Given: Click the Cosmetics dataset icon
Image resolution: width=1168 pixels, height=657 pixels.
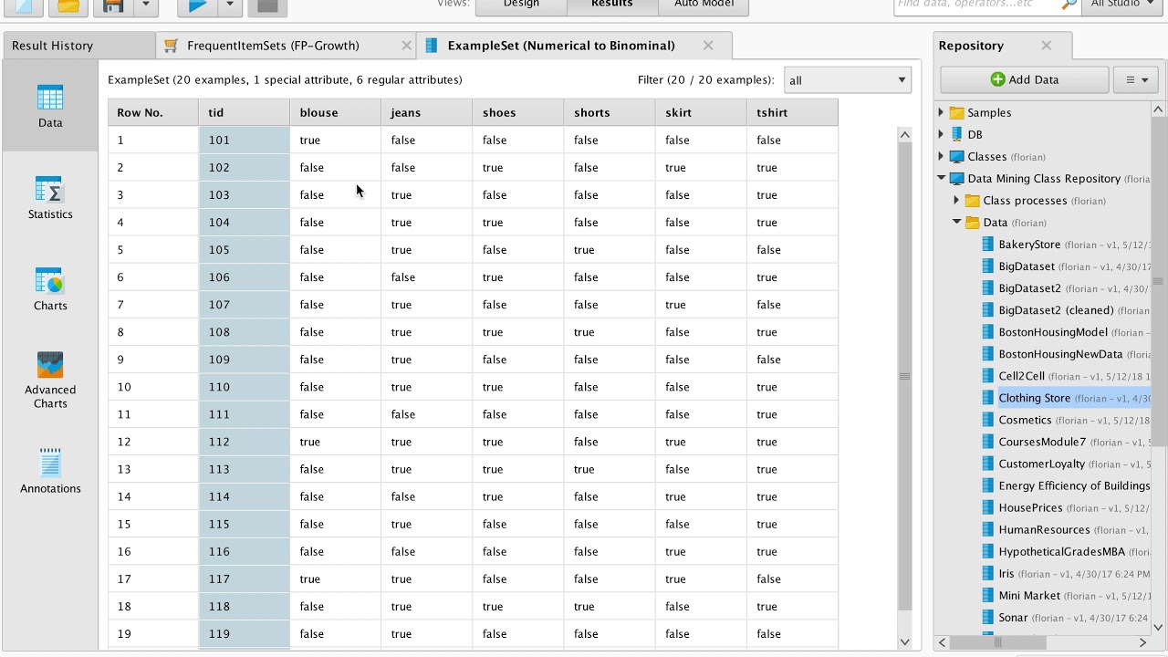Looking at the screenshot, I should 986,421.
